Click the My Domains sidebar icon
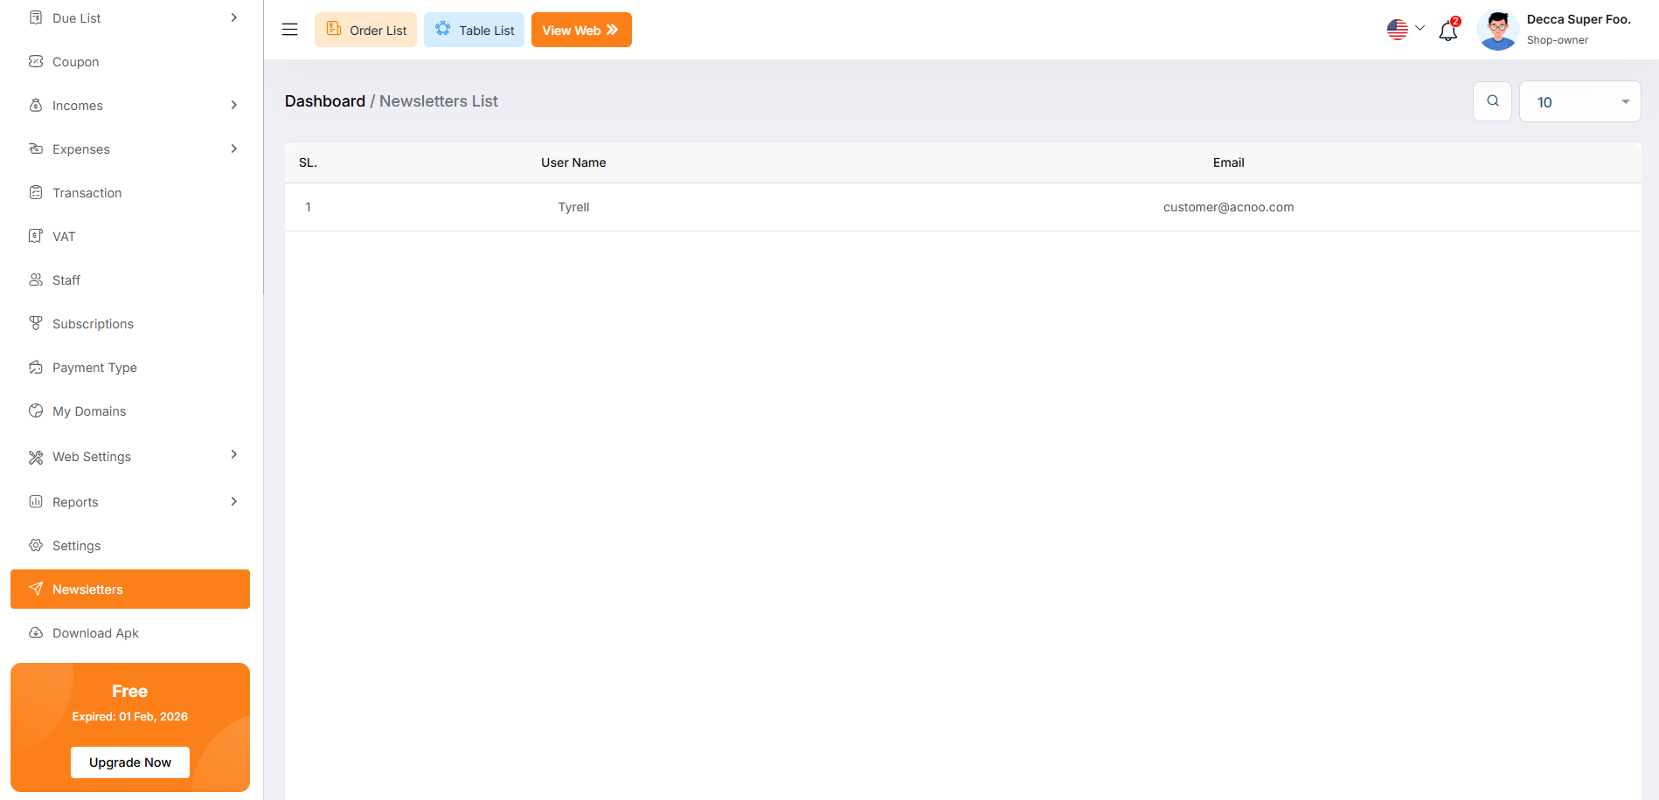The height and width of the screenshot is (800, 1659). [x=36, y=410]
